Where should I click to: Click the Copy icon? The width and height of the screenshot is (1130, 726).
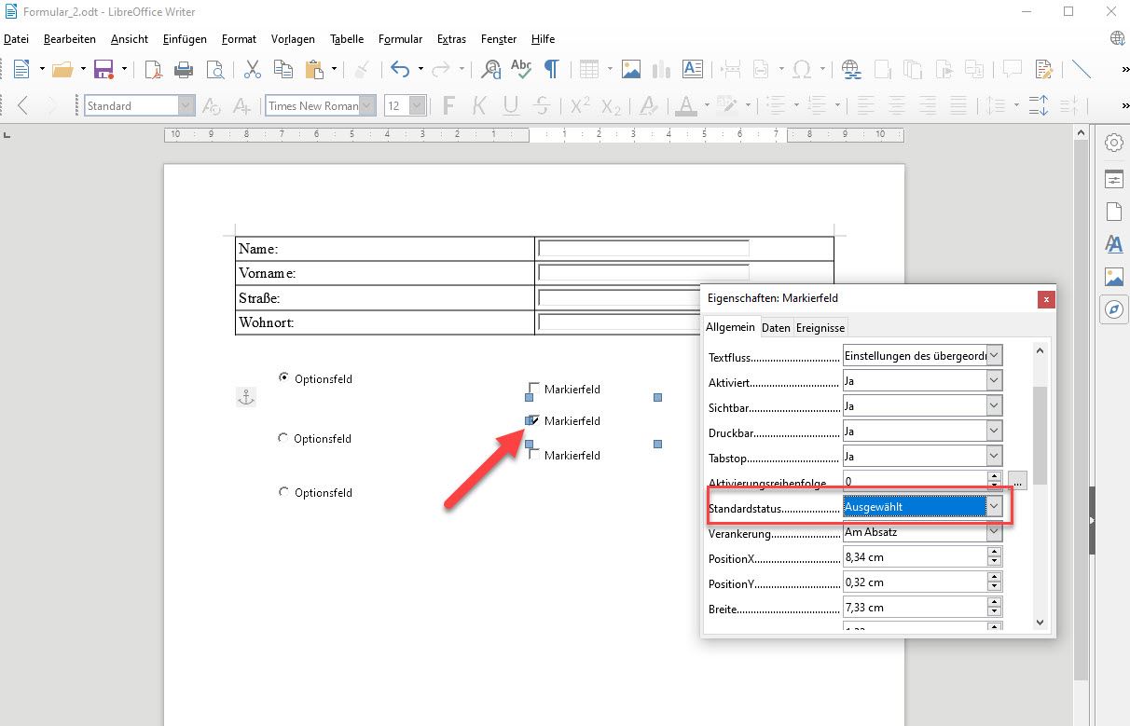click(282, 69)
